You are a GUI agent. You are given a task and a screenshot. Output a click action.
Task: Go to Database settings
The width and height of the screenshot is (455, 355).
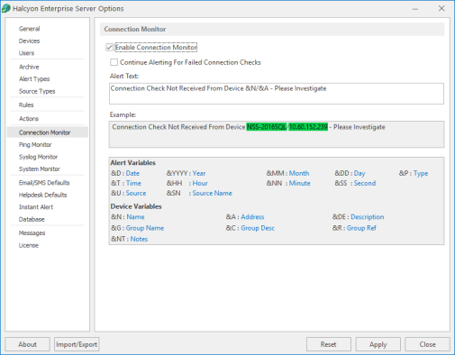point(32,220)
